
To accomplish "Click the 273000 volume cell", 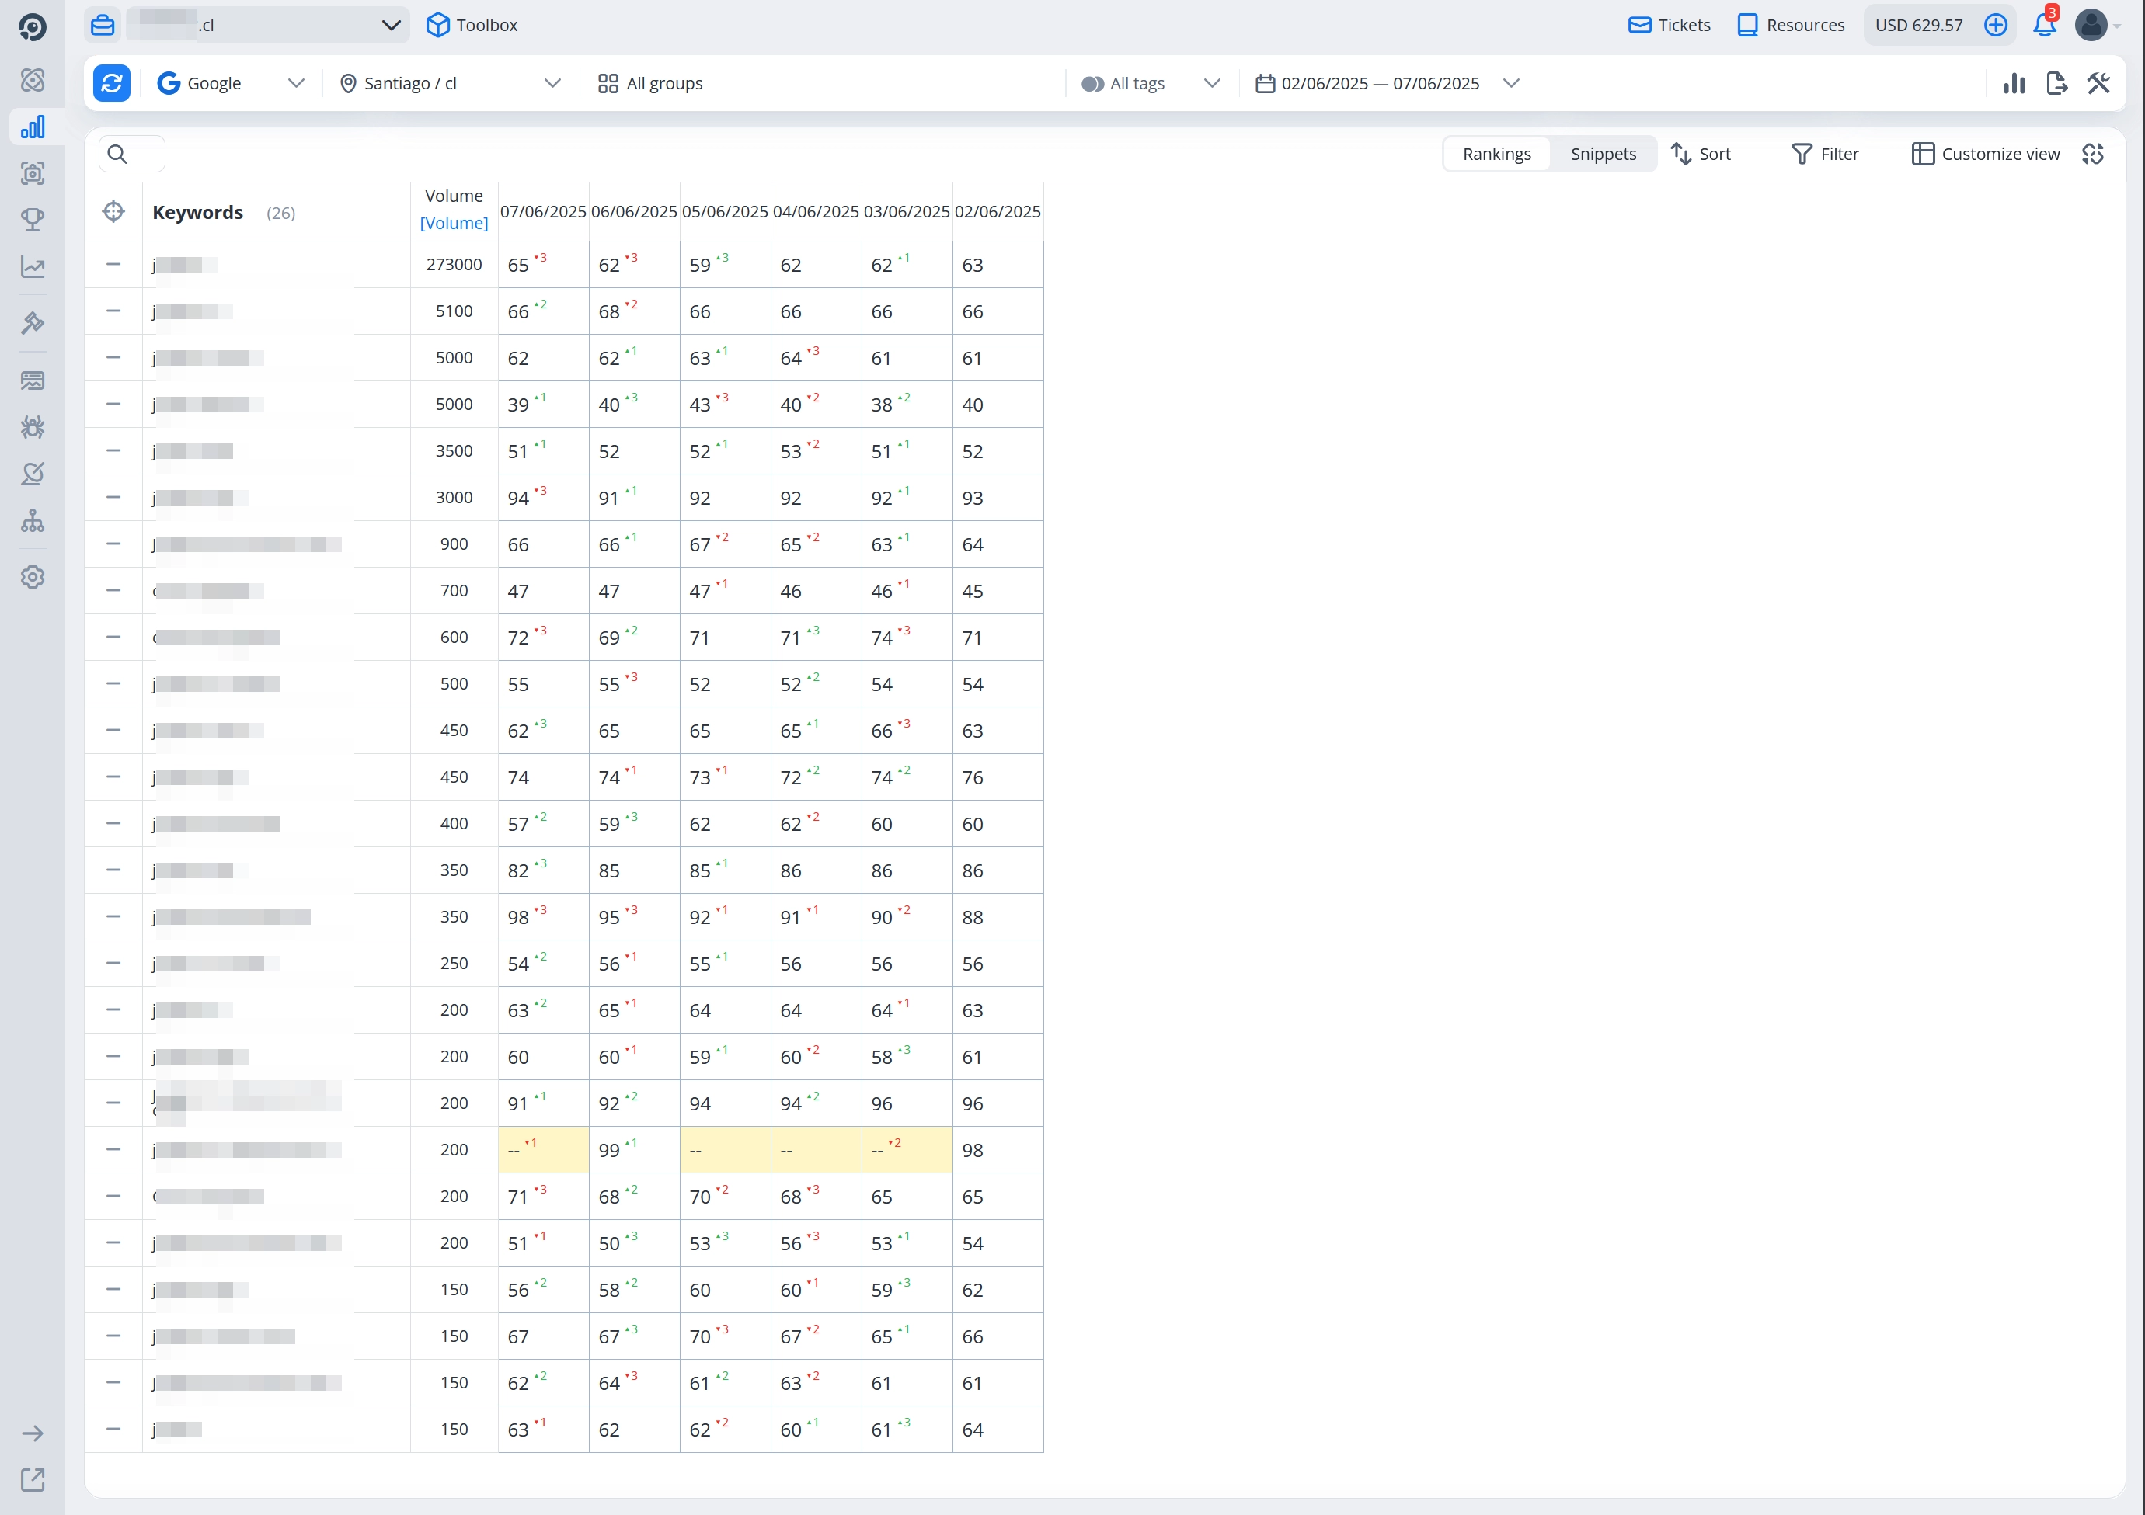I will [454, 264].
